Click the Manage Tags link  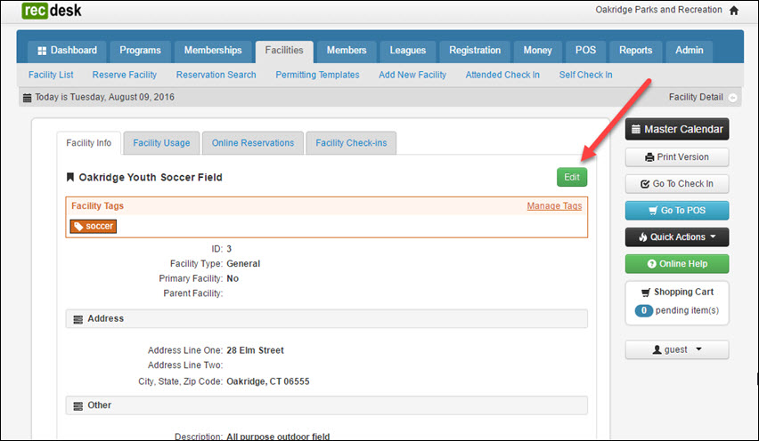click(554, 205)
